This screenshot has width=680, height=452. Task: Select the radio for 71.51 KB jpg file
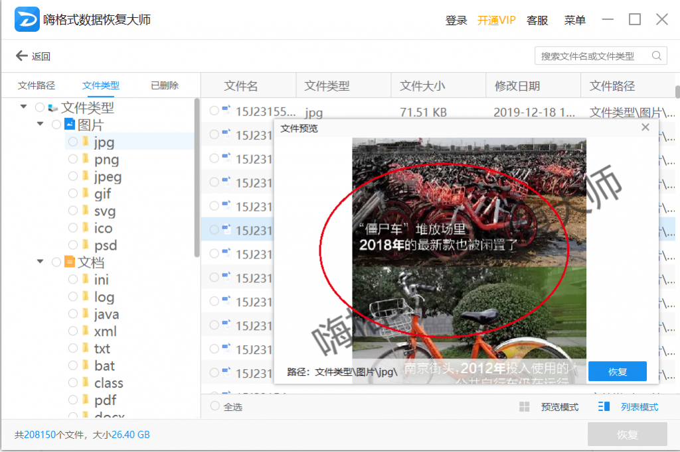[214, 111]
